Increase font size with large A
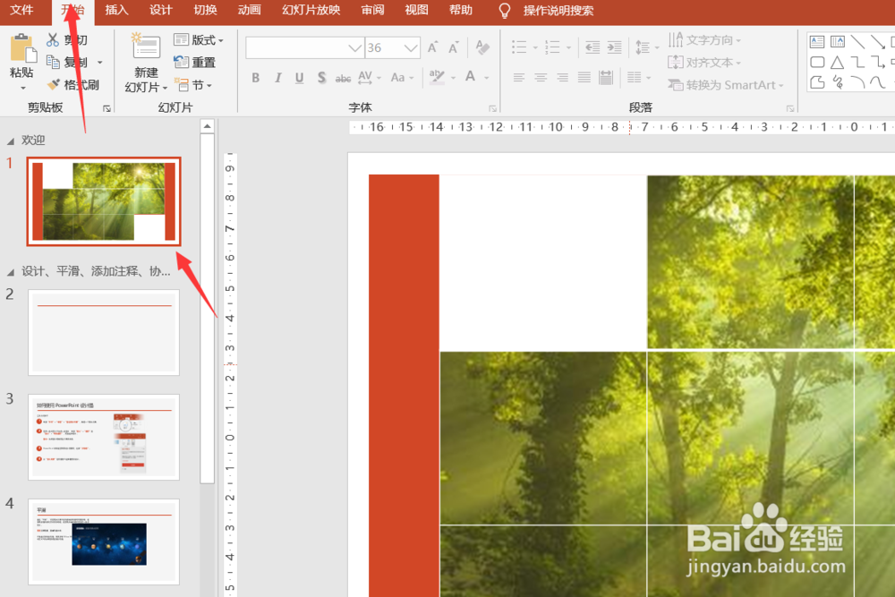The image size is (895, 597). (432, 47)
